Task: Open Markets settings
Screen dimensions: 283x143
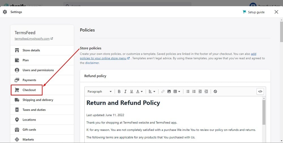Action: (42, 139)
